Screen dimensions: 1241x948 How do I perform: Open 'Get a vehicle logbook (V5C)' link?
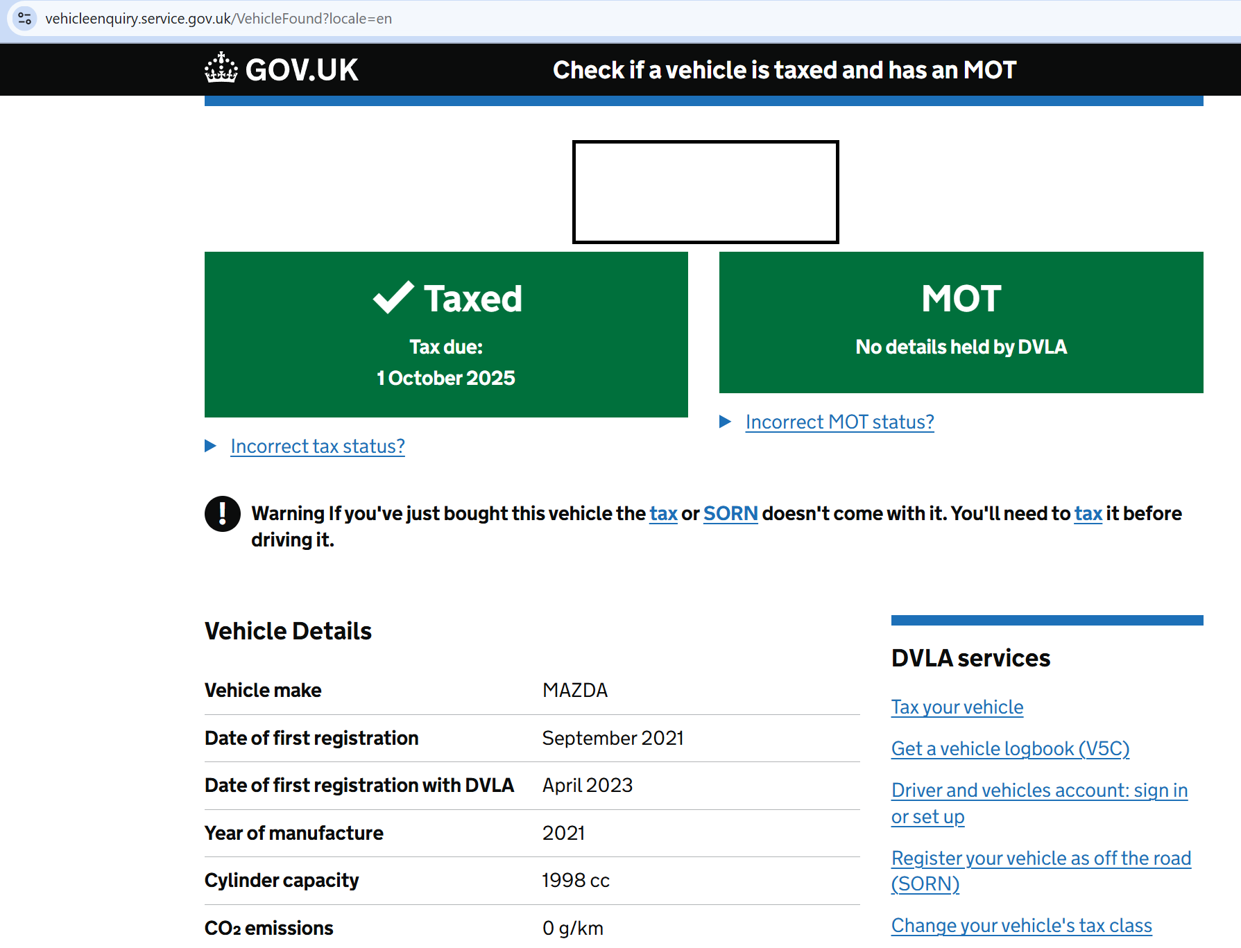click(x=1010, y=749)
